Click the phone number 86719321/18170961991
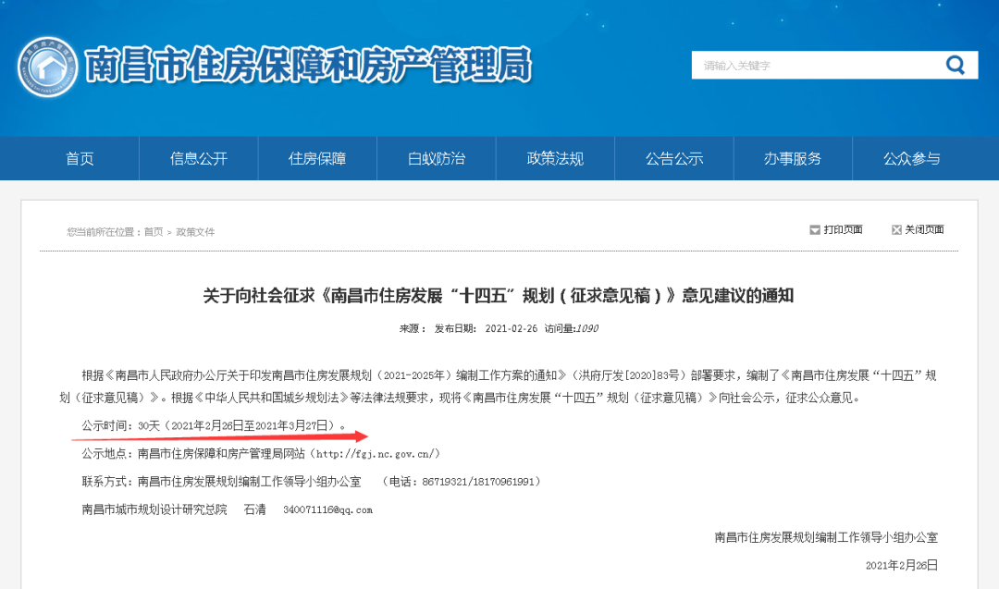This screenshot has width=999, height=589. pos(478,482)
